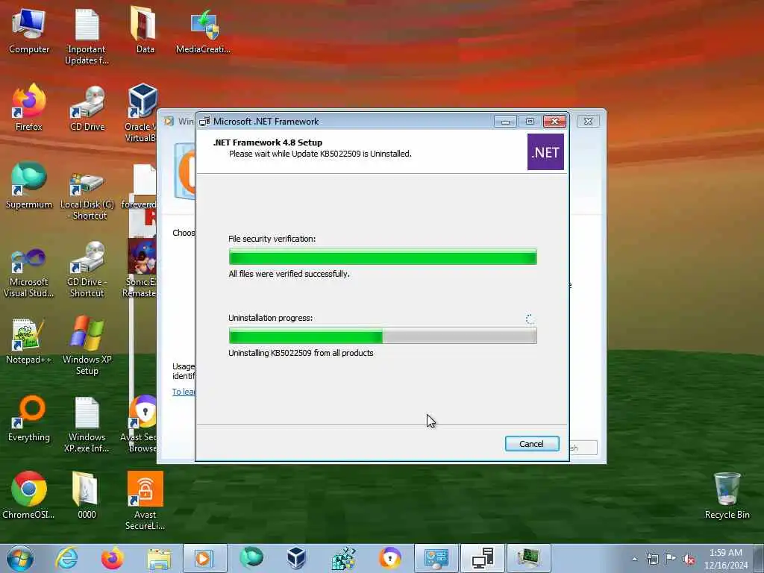Open the 0000 folder on desktop

pyautogui.click(x=87, y=495)
